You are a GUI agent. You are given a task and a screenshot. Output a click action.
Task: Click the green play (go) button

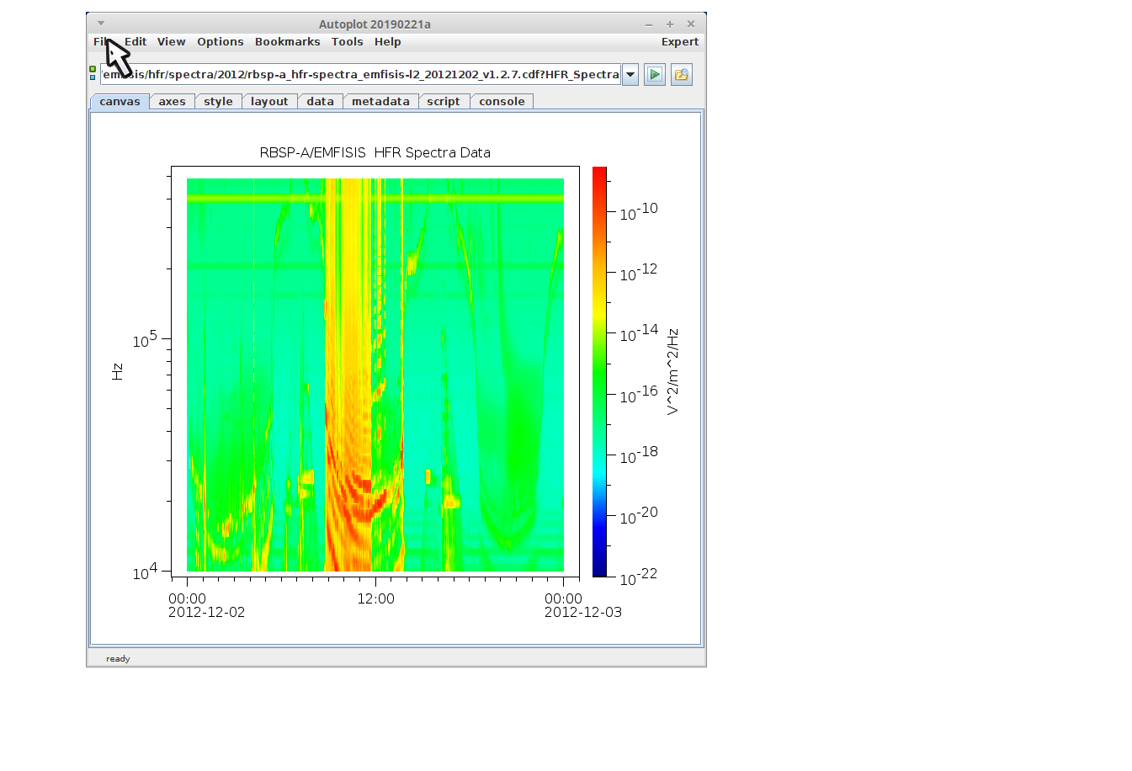coord(654,75)
